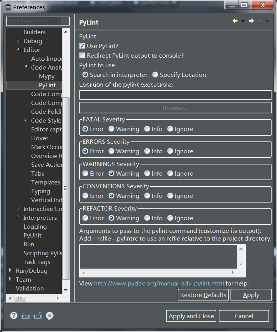
Task: Collapse the Editor tree node
Action: coord(18,49)
